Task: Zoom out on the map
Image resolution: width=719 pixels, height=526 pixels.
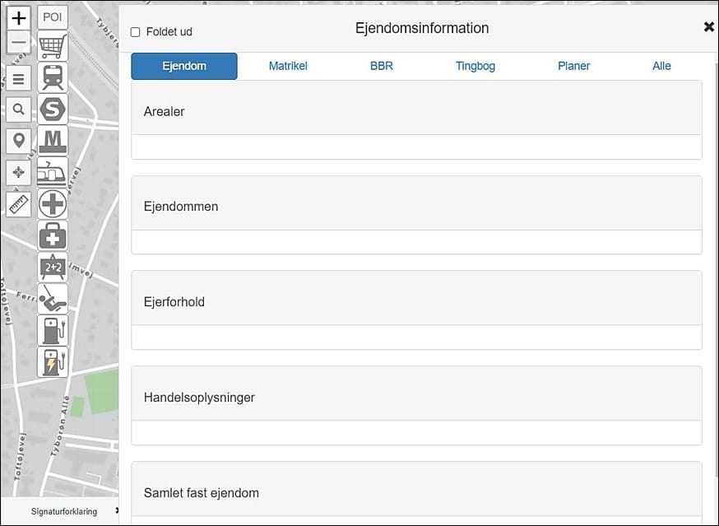Action: (x=18, y=43)
